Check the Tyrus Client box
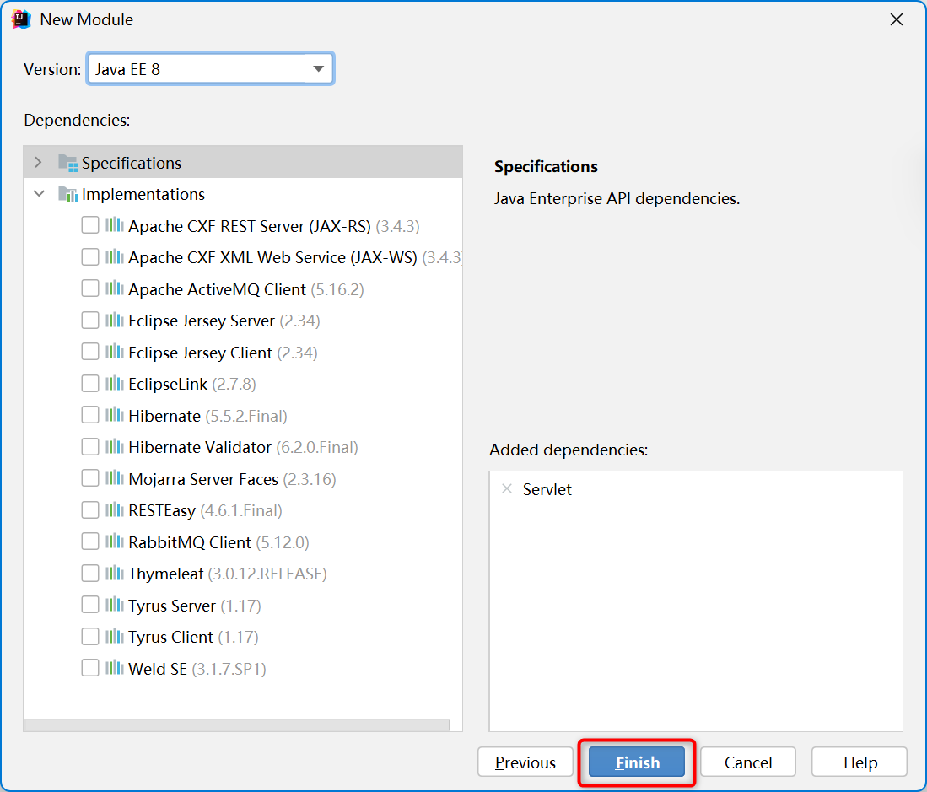The width and height of the screenshot is (927, 792). point(90,636)
